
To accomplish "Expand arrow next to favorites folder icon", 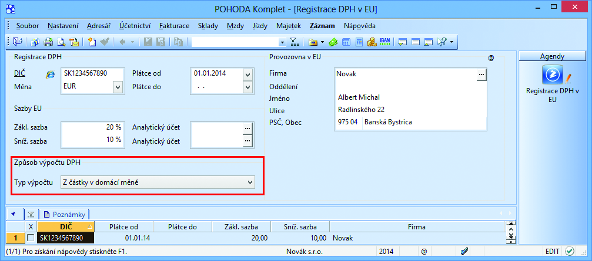I will coord(322,42).
